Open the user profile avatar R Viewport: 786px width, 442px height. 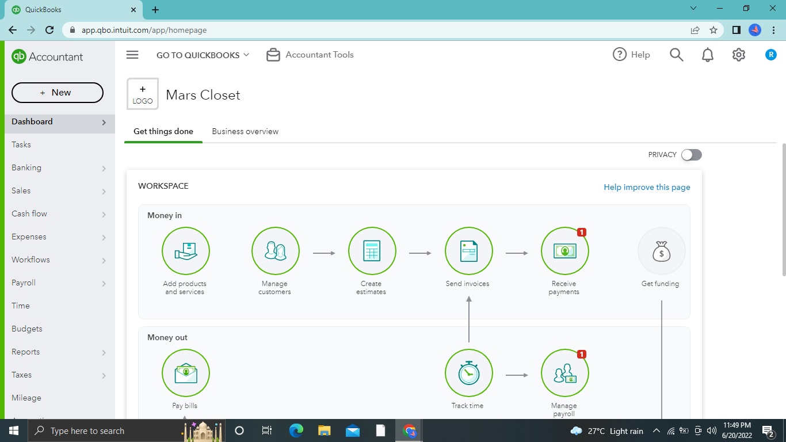click(x=771, y=55)
